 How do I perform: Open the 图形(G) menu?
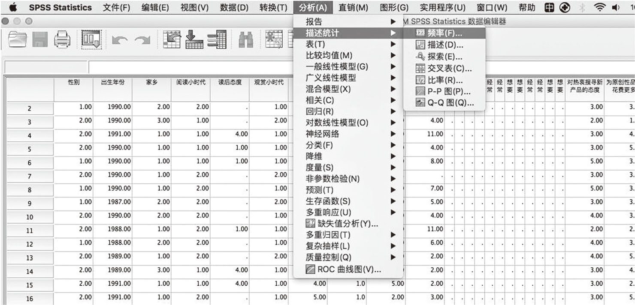394,7
